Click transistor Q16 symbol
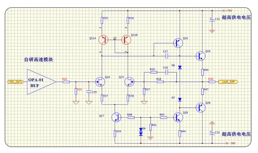The image size is (258, 153). 178,43
